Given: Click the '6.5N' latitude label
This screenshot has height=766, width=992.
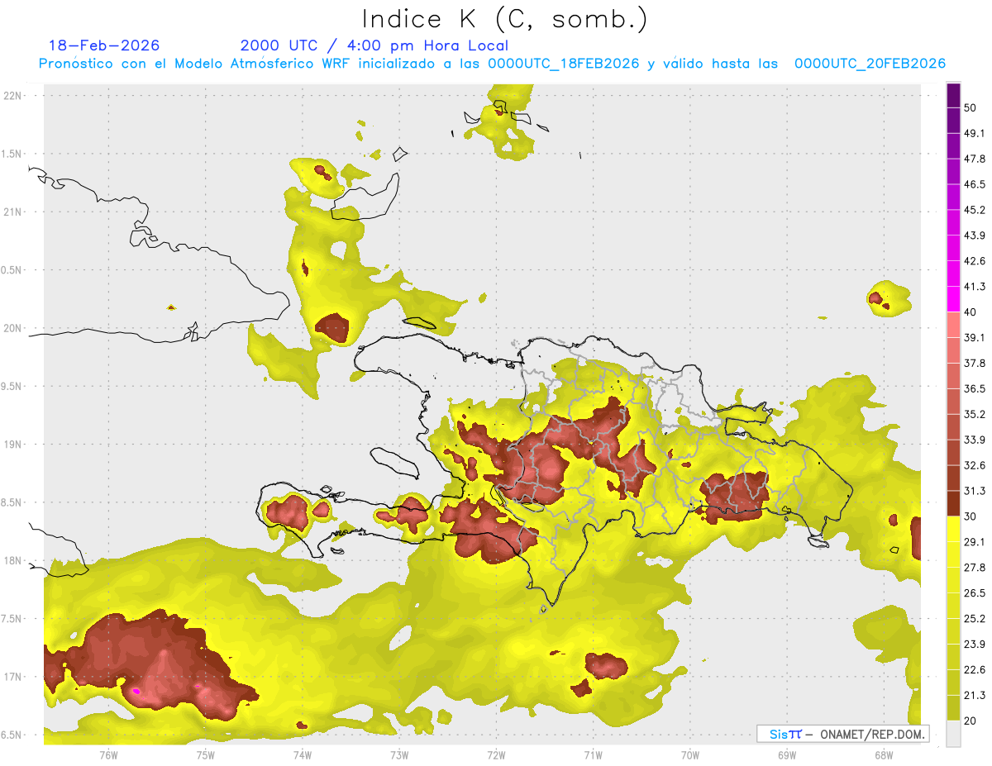Looking at the screenshot, I should (12, 735).
